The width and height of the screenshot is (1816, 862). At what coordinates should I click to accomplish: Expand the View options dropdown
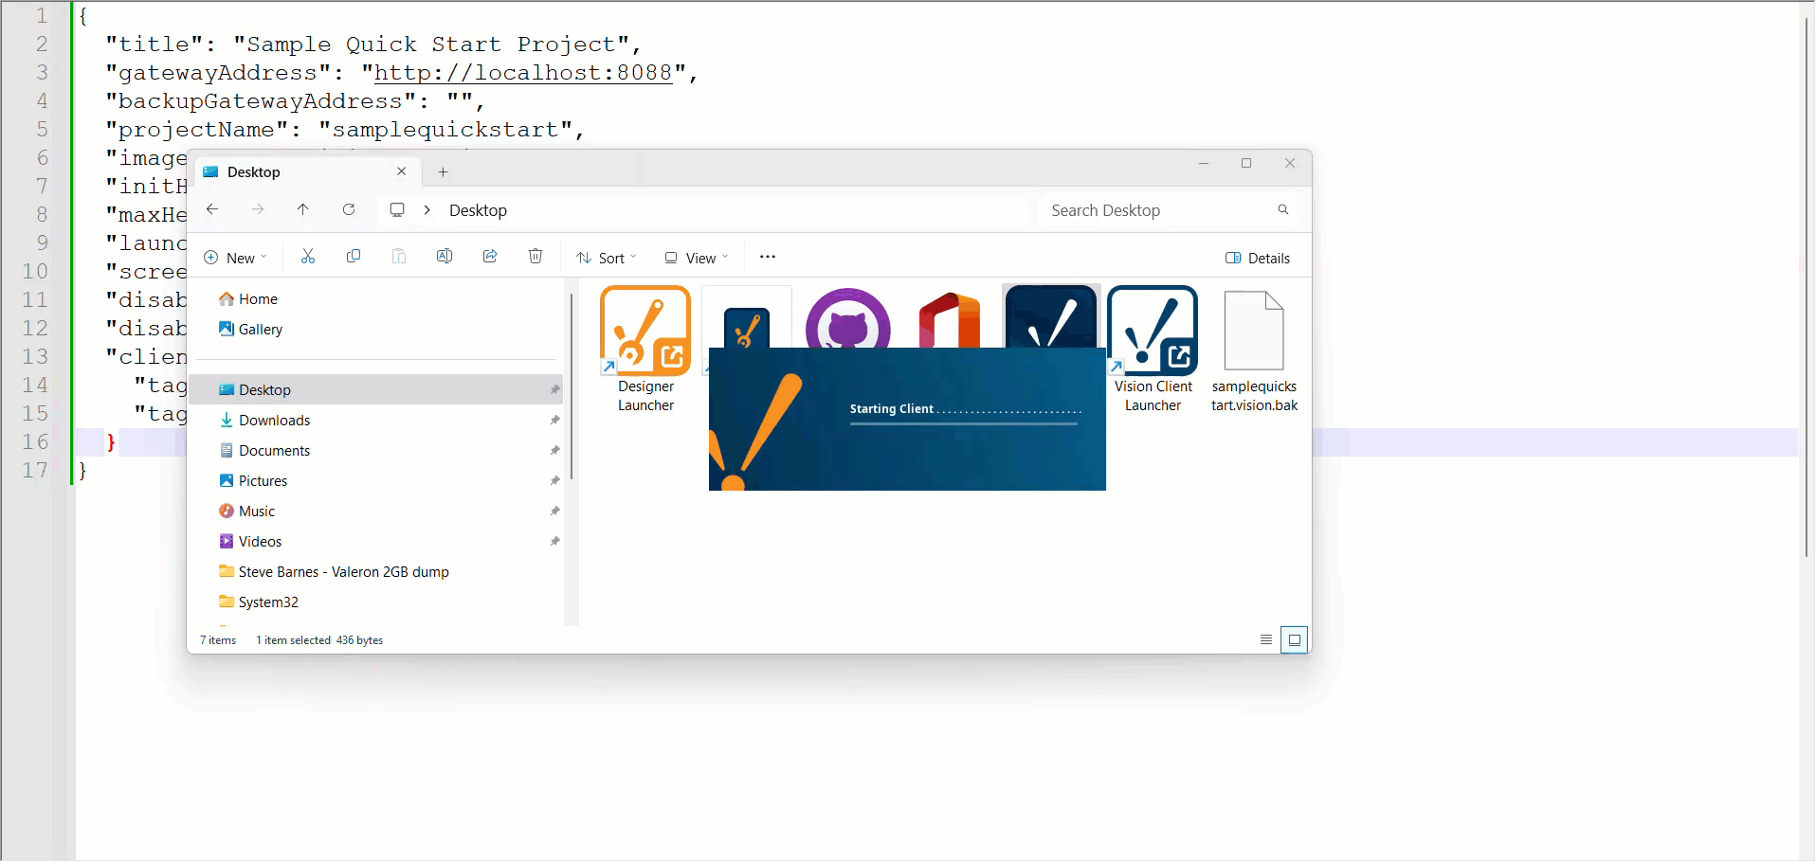(x=697, y=259)
